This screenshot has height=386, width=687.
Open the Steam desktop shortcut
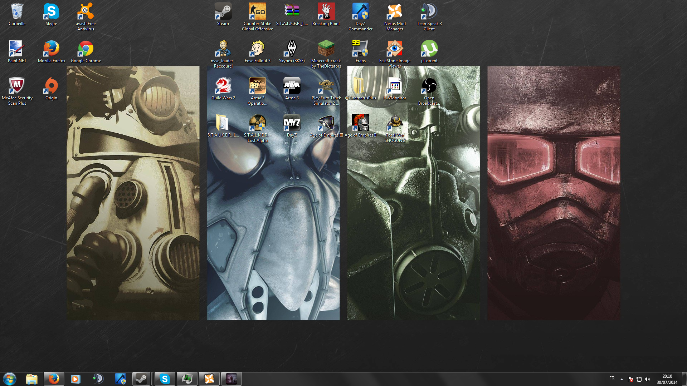(x=223, y=15)
